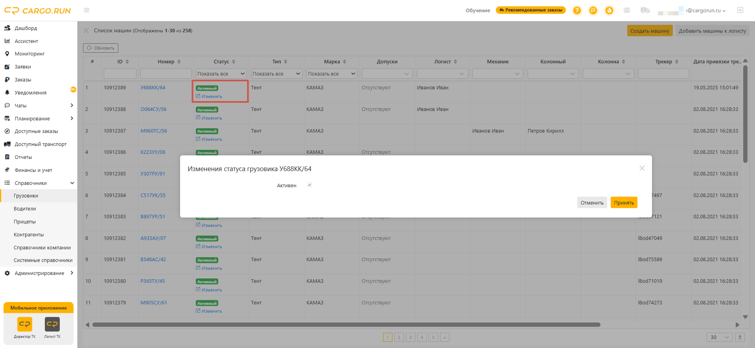Go to Мониторинг in the sidebar

click(x=29, y=54)
